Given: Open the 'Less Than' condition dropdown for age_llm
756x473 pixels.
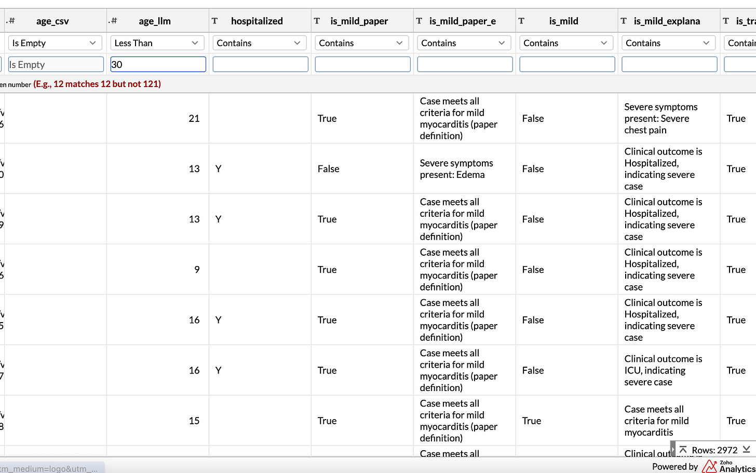Looking at the screenshot, I should coord(156,43).
